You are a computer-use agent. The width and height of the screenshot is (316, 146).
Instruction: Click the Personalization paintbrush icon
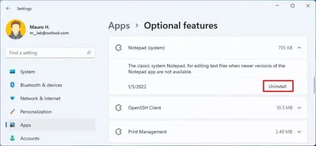pyautogui.click(x=12, y=112)
